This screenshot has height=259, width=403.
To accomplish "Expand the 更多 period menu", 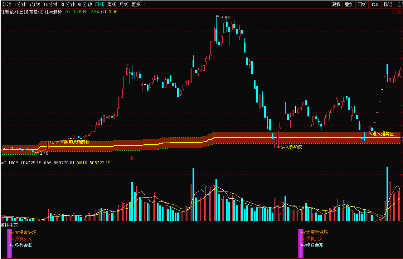I will (x=139, y=4).
